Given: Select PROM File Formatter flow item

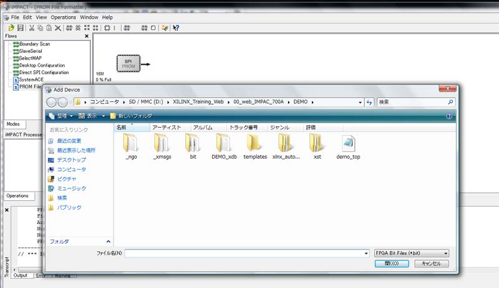Looking at the screenshot, I should tap(27, 86).
